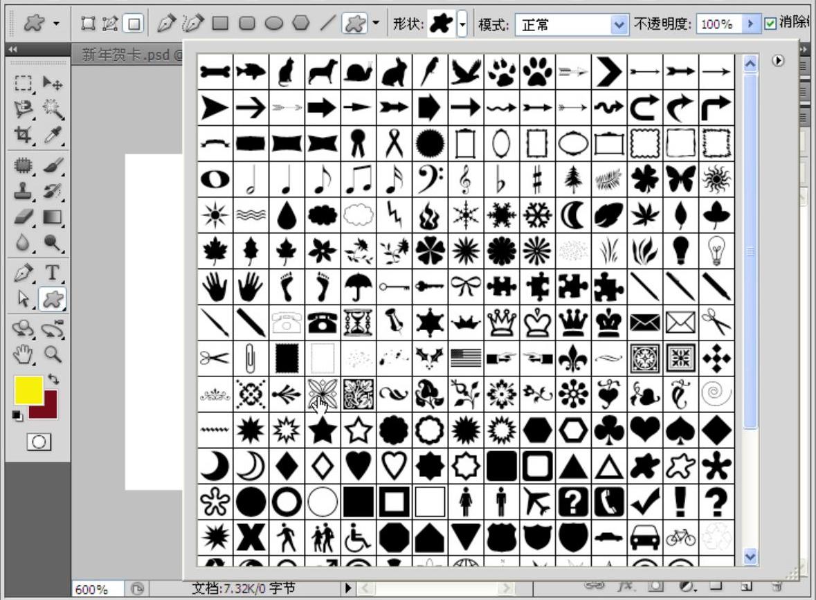Select the Gradient tool in toolbox
Screen dimensions: 816x600
point(53,217)
